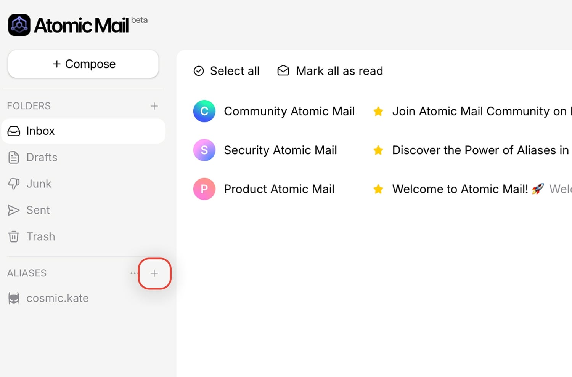Click the Compose button
Screen dimensions: 572x377
coord(83,64)
